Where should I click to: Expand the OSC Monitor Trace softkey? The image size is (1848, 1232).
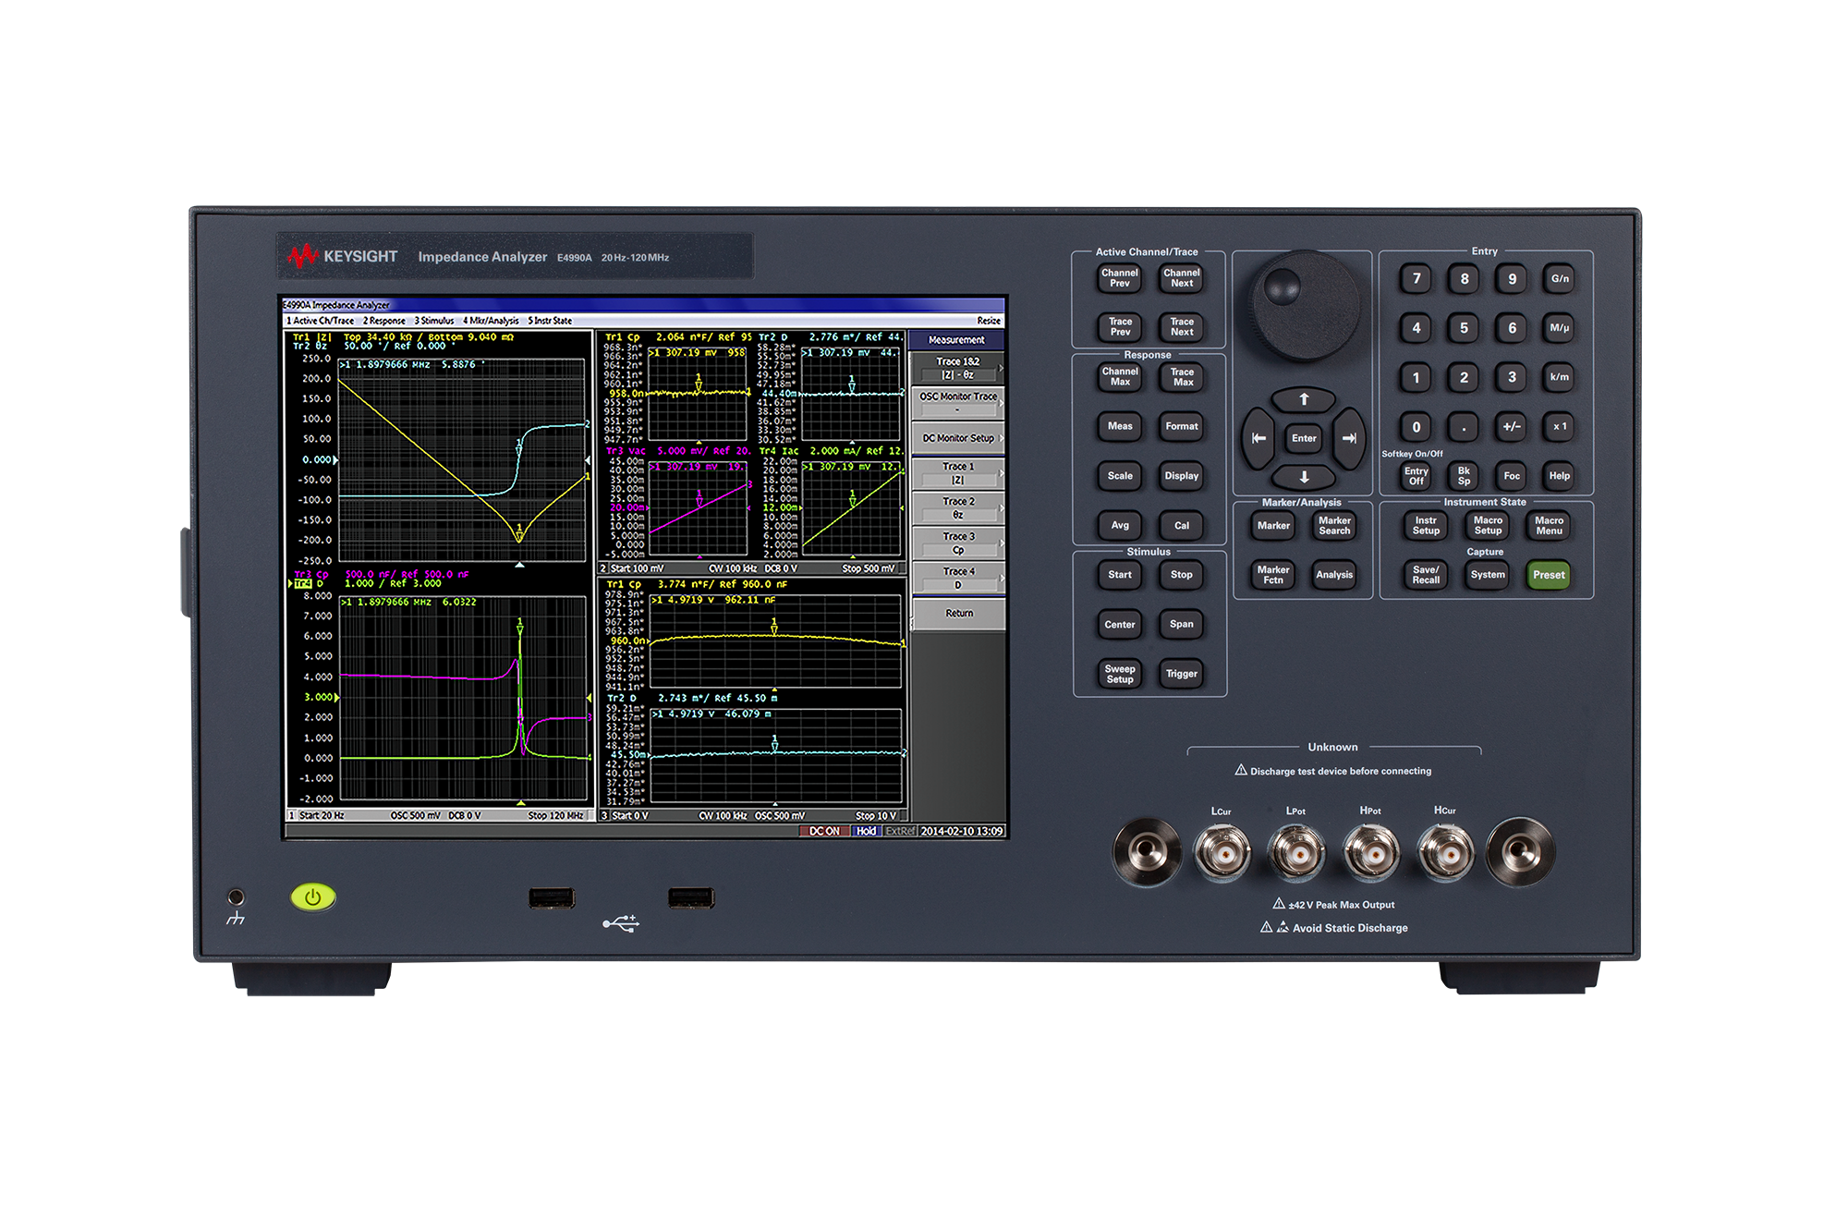click(957, 401)
